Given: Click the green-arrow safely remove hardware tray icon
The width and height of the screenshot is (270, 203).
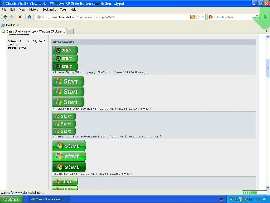Looking at the screenshot, I should 236,199.
